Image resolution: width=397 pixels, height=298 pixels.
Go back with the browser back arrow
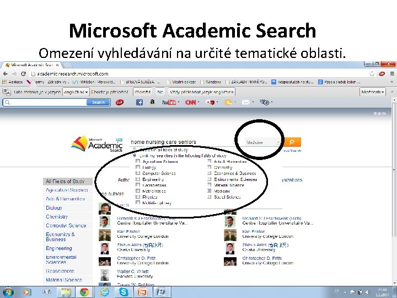6,74
